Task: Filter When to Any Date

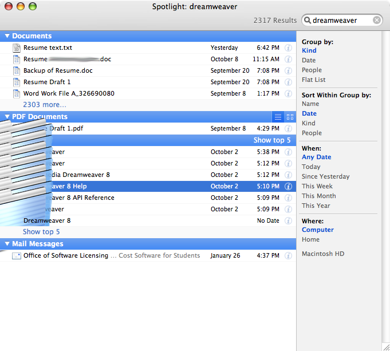Action: [316, 157]
